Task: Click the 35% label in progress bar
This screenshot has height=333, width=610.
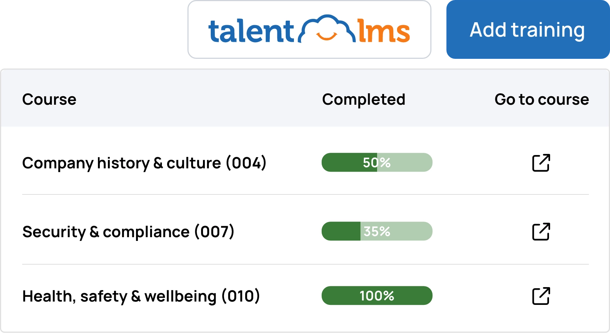Action: [377, 231]
